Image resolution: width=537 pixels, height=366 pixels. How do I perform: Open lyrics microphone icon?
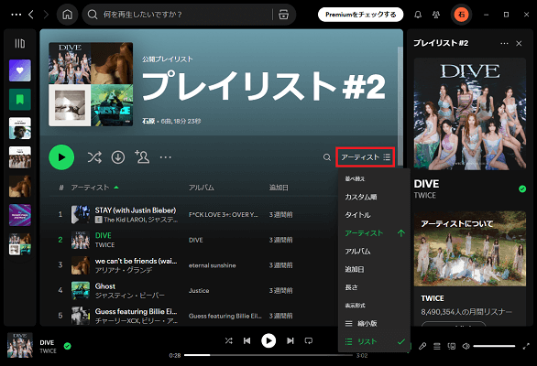pyautogui.click(x=422, y=346)
